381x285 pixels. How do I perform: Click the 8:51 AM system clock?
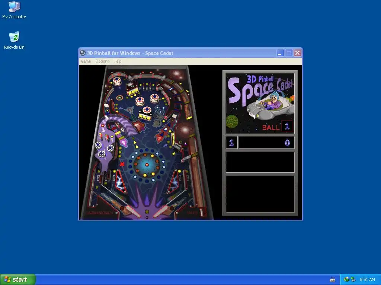tap(367, 279)
